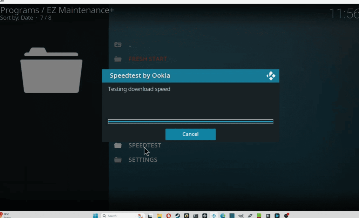
Task: Switch to the Kodi taskbar icon
Action: point(214,216)
